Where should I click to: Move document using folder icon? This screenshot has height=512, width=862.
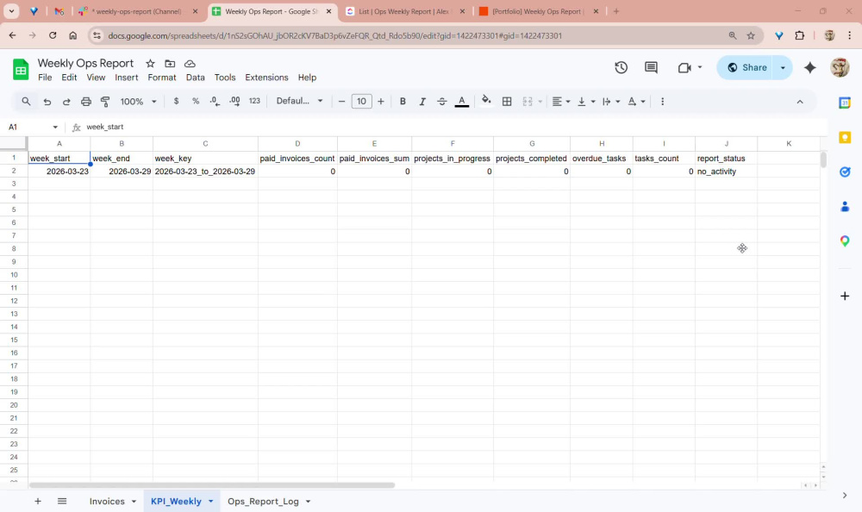coord(170,63)
